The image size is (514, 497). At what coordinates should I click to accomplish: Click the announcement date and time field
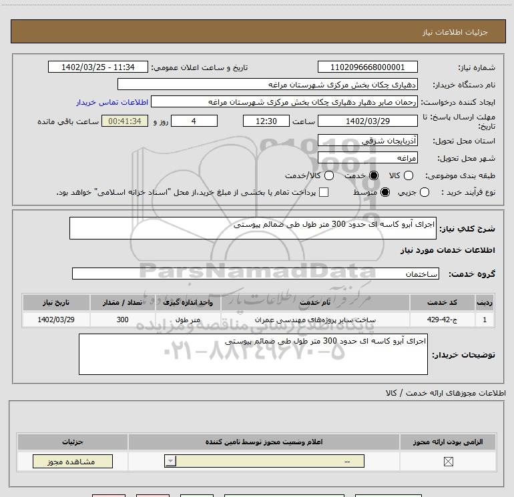pyautogui.click(x=98, y=67)
